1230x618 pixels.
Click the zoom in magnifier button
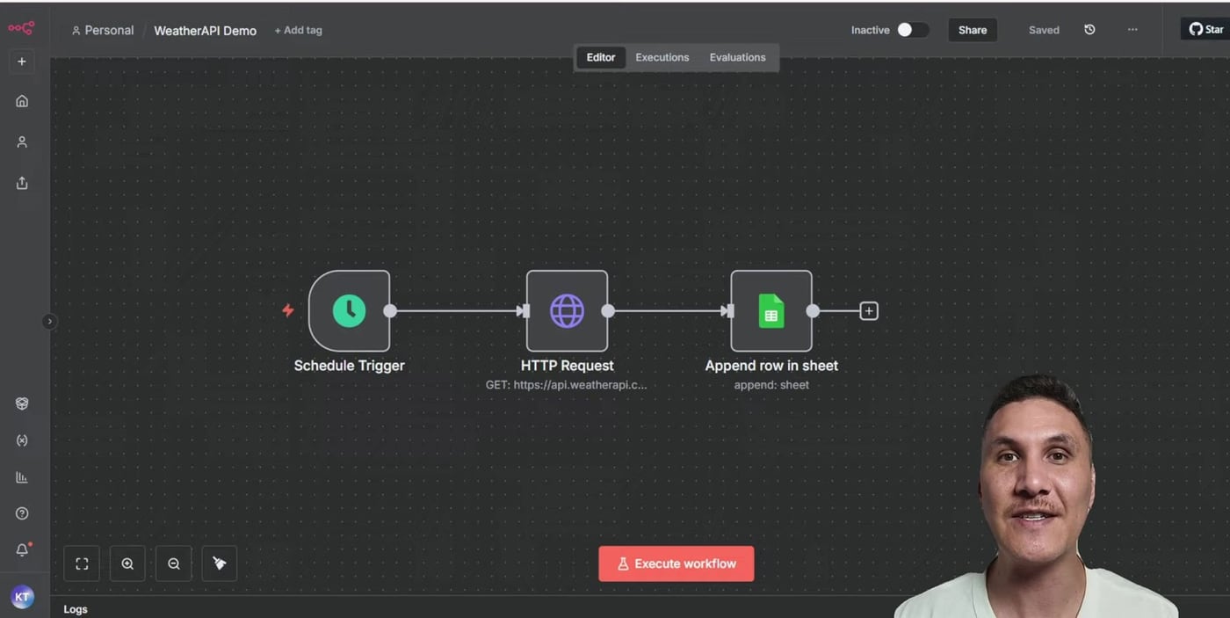click(x=127, y=563)
